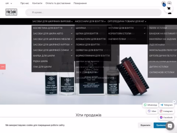Image resolution: width=177 pixels, height=133 pixels.
Task: Expand АКСЕСУАРИ ДЛЯ ВЗУТТЯ menu
Action: point(90,21)
